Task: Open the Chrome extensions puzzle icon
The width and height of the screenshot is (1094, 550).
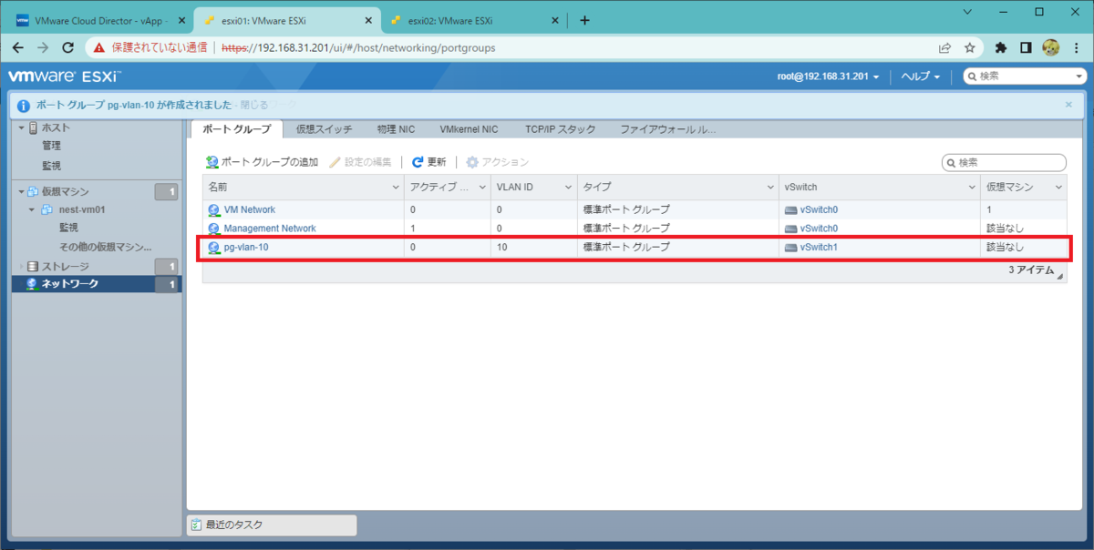Action: click(1001, 47)
